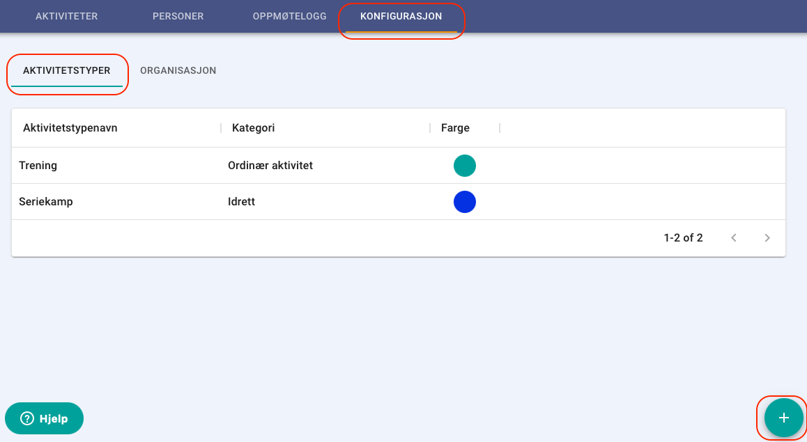Click the blue color swatch for Seriekamp
The height and width of the screenshot is (442, 807).
(x=465, y=201)
